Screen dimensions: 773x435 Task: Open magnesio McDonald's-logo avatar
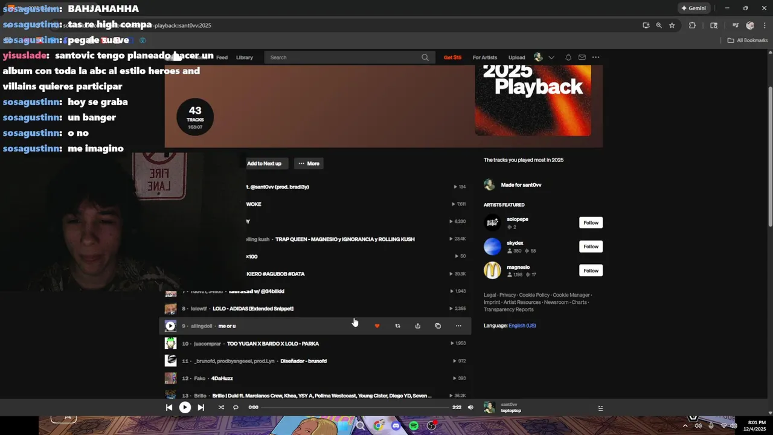tap(492, 271)
